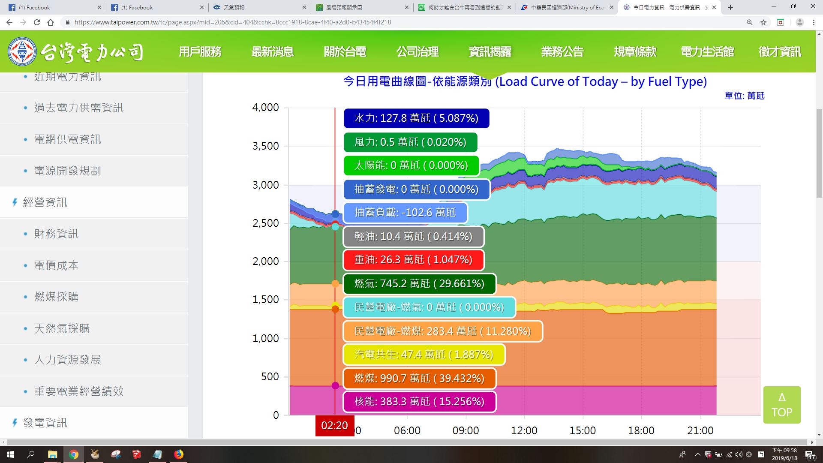Switch to Ministry of Economic Affairs tab

pos(567,7)
